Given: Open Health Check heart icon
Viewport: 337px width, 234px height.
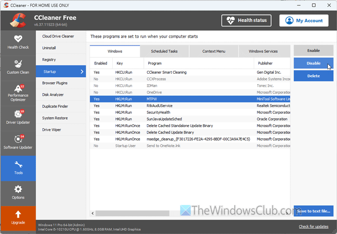Looking at the screenshot, I should [18, 39].
